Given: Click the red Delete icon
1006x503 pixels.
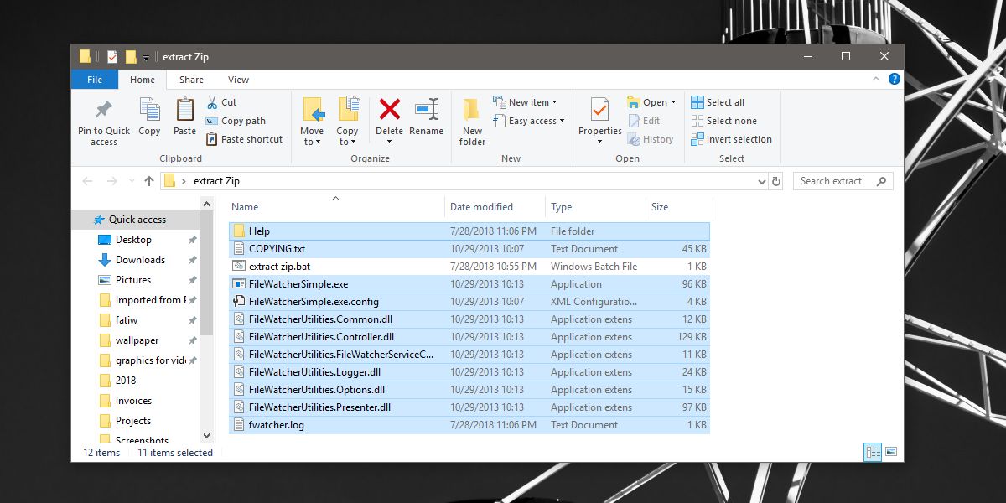Looking at the screenshot, I should [x=390, y=109].
